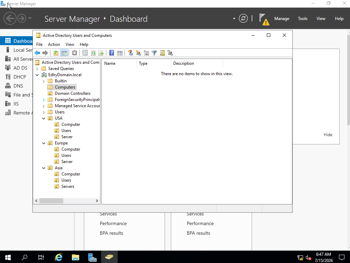The height and width of the screenshot is (263, 350).
Task: Click left Performance link in Server Manager
Action: pos(113,223)
